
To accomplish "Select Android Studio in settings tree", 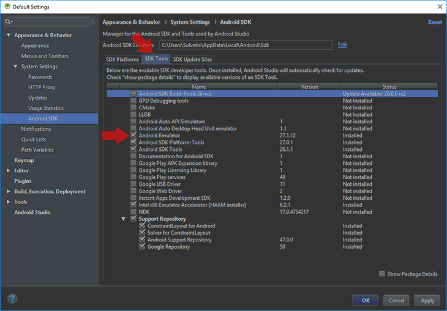I will click(x=32, y=212).
